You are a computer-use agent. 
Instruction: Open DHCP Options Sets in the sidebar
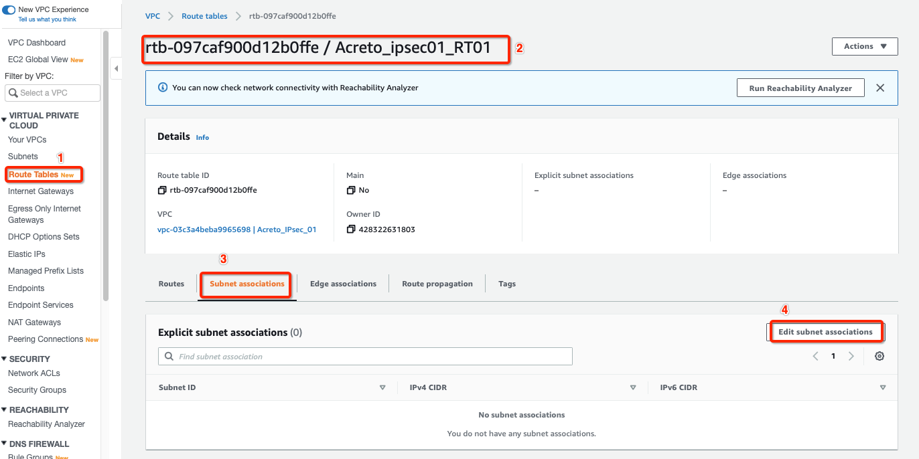point(44,237)
